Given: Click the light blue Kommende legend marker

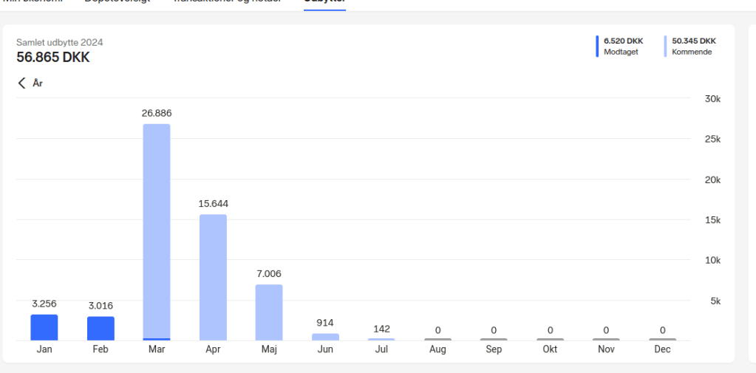Looking at the screenshot, I should [665, 47].
